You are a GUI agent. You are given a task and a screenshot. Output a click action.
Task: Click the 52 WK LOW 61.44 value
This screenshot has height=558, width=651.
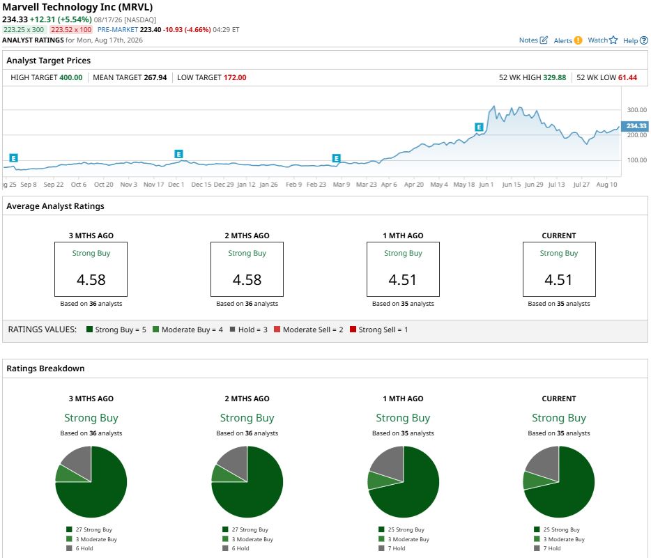click(627, 77)
